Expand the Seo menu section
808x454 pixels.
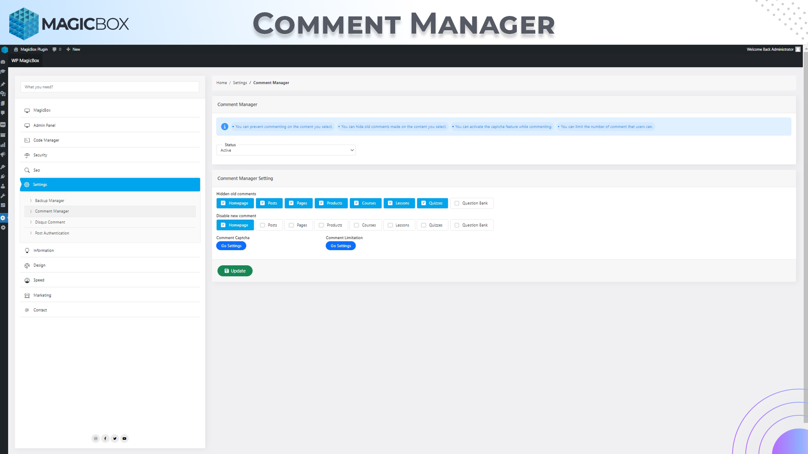[110, 170]
